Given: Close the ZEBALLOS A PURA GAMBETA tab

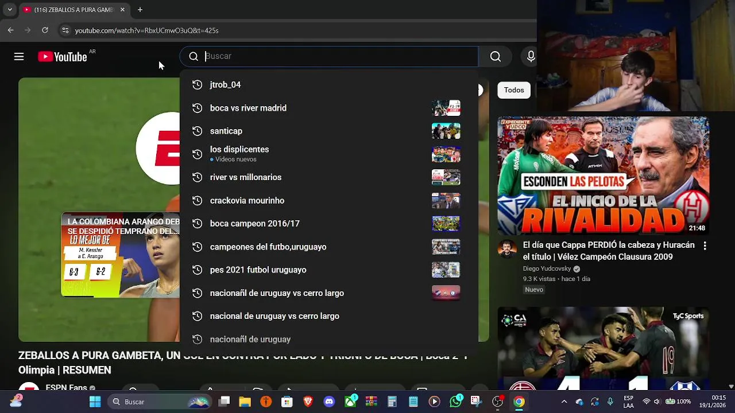Looking at the screenshot, I should click(122, 10).
